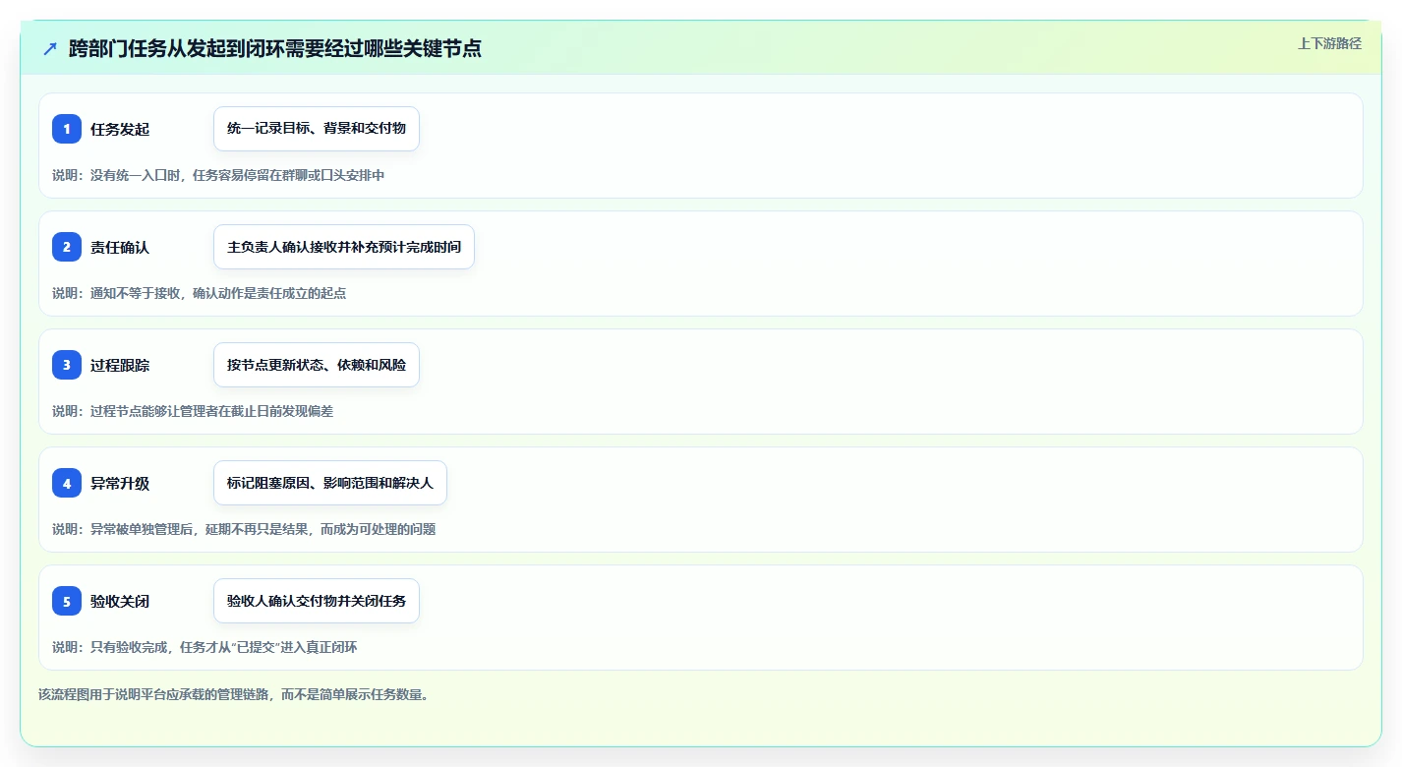This screenshot has width=1402, height=767.
Task: Click the number 4 step badge
Action: [x=67, y=483]
